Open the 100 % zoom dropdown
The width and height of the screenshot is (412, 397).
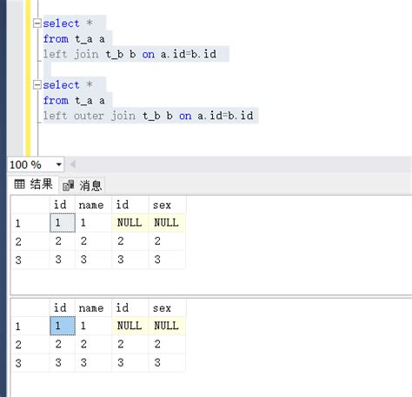(x=59, y=165)
